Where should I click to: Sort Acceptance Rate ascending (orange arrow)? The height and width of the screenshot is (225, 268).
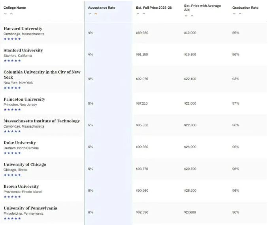[96, 13]
